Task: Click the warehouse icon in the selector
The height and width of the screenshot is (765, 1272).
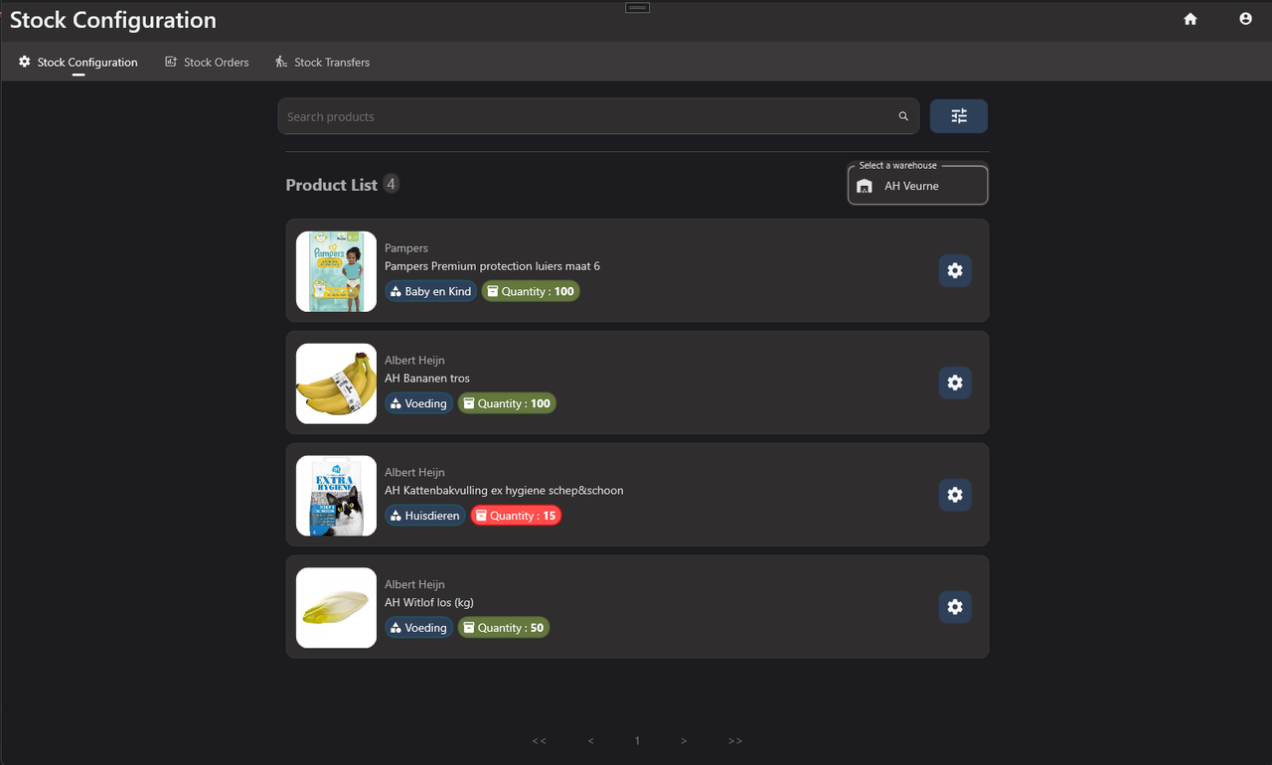Action: click(x=865, y=186)
